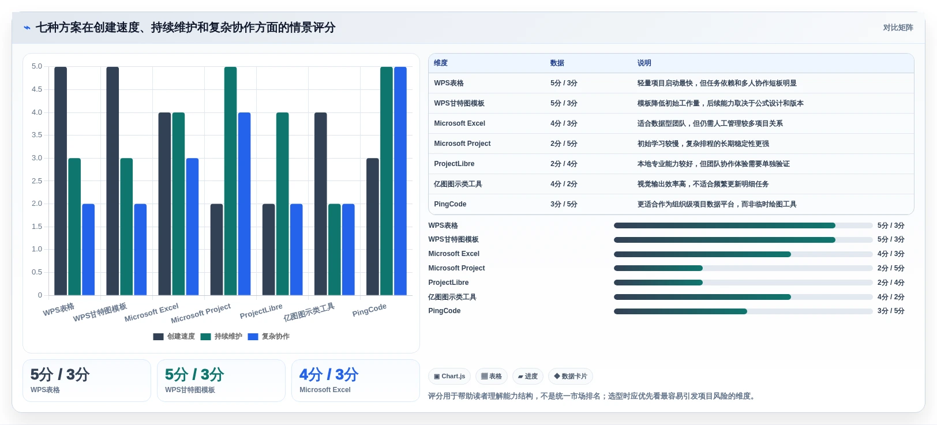Click the 适合数据型团队 description cell
The width and height of the screenshot is (937, 425).
click(x=710, y=123)
